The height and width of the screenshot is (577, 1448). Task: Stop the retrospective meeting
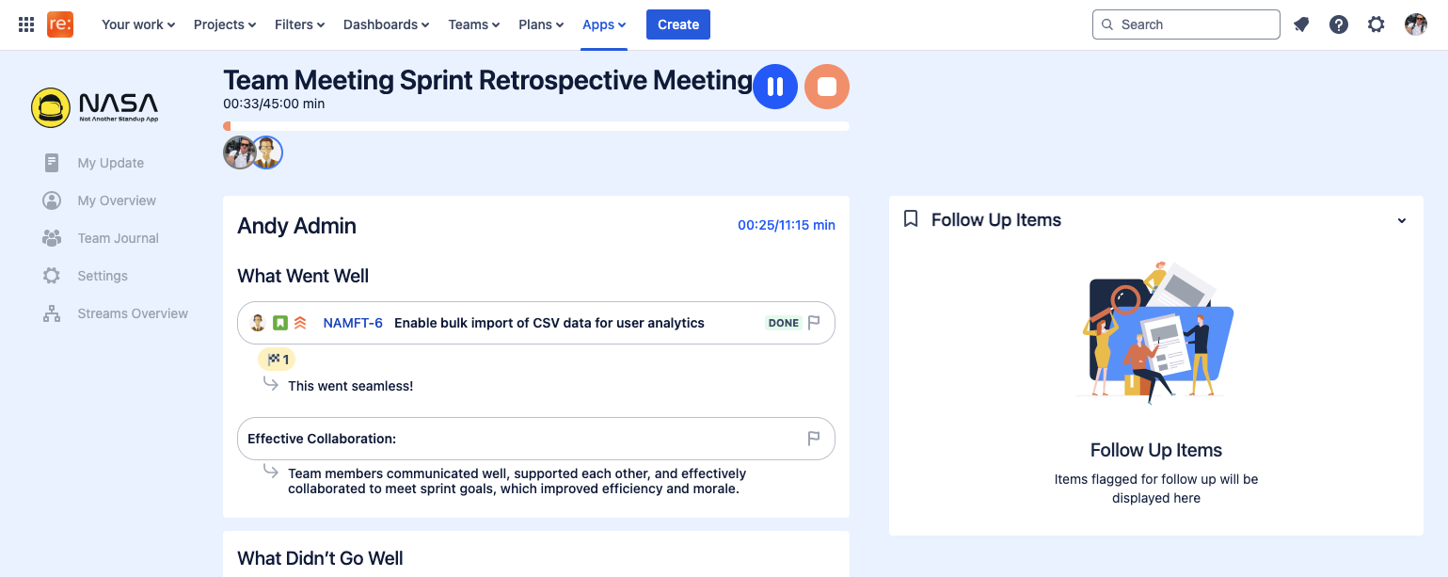pos(827,87)
